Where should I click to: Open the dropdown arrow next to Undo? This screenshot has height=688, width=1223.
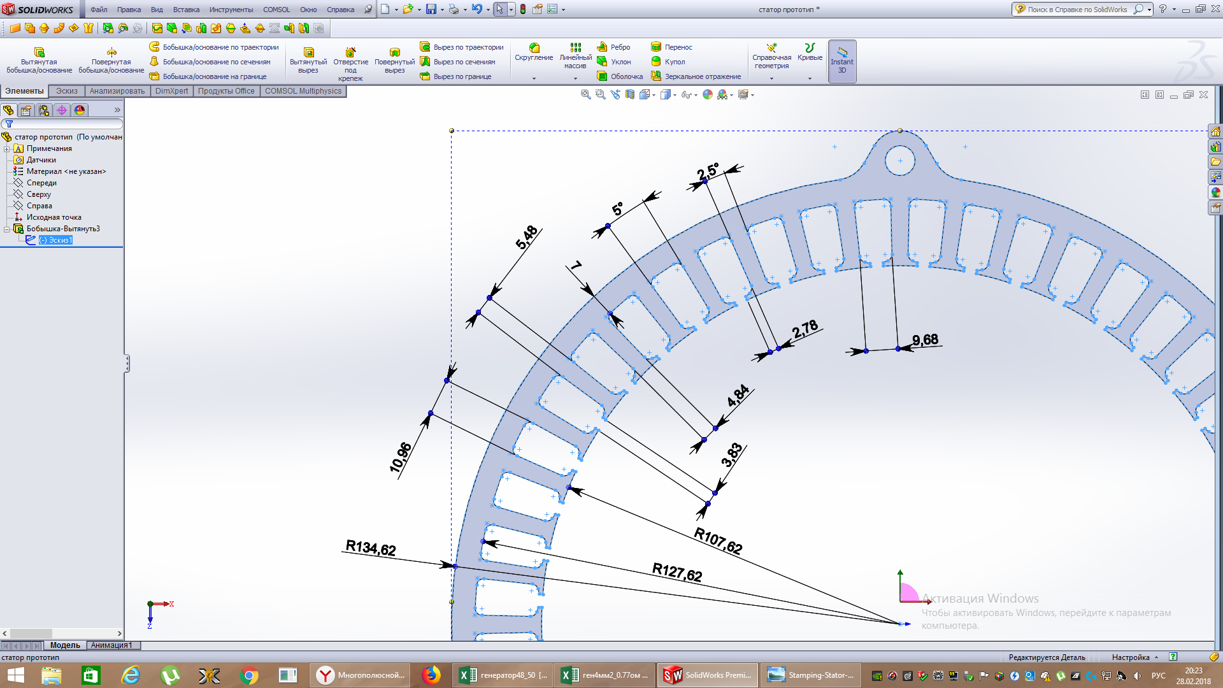click(487, 10)
